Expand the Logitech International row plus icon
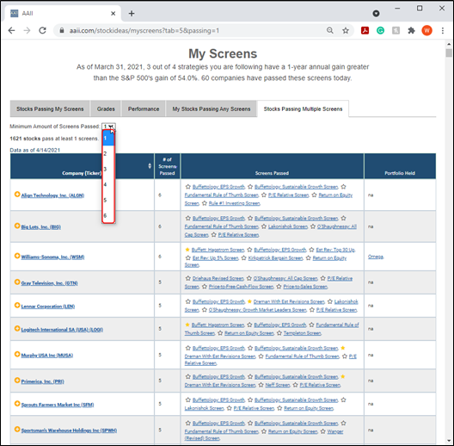The image size is (454, 446). click(x=17, y=328)
